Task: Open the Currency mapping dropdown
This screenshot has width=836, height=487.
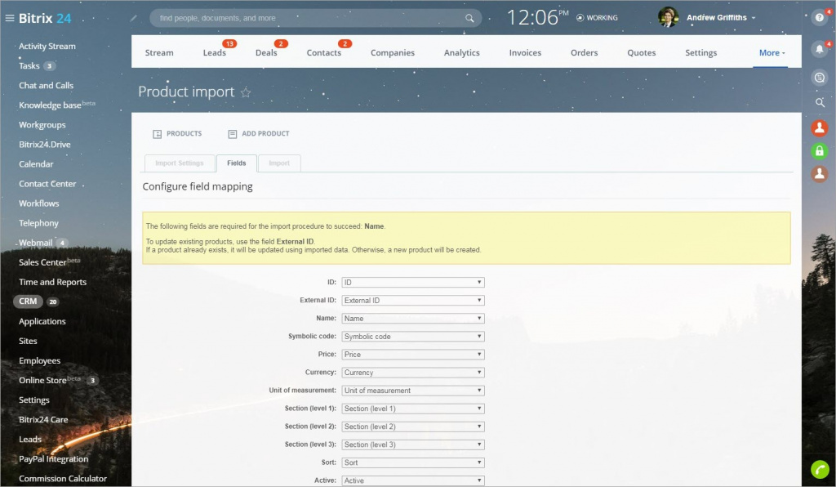Action: click(x=412, y=373)
